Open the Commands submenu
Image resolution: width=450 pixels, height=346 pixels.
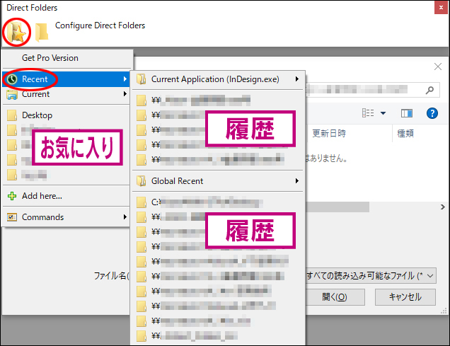(x=67, y=217)
